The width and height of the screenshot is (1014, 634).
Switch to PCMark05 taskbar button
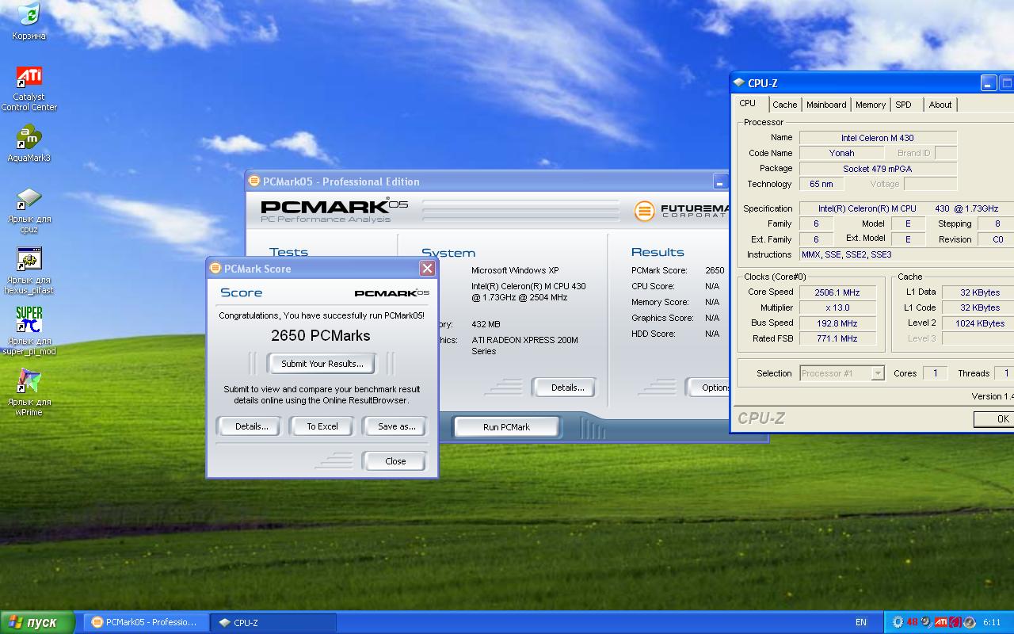point(145,622)
